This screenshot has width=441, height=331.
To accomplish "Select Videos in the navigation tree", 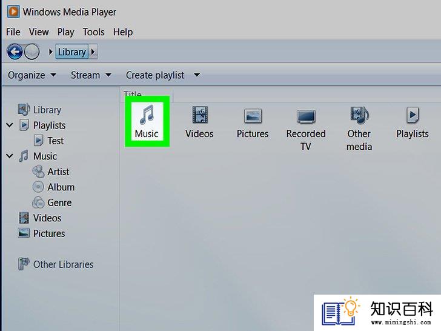I will pos(47,218).
